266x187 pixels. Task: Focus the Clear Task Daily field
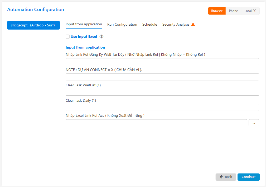coord(162,107)
